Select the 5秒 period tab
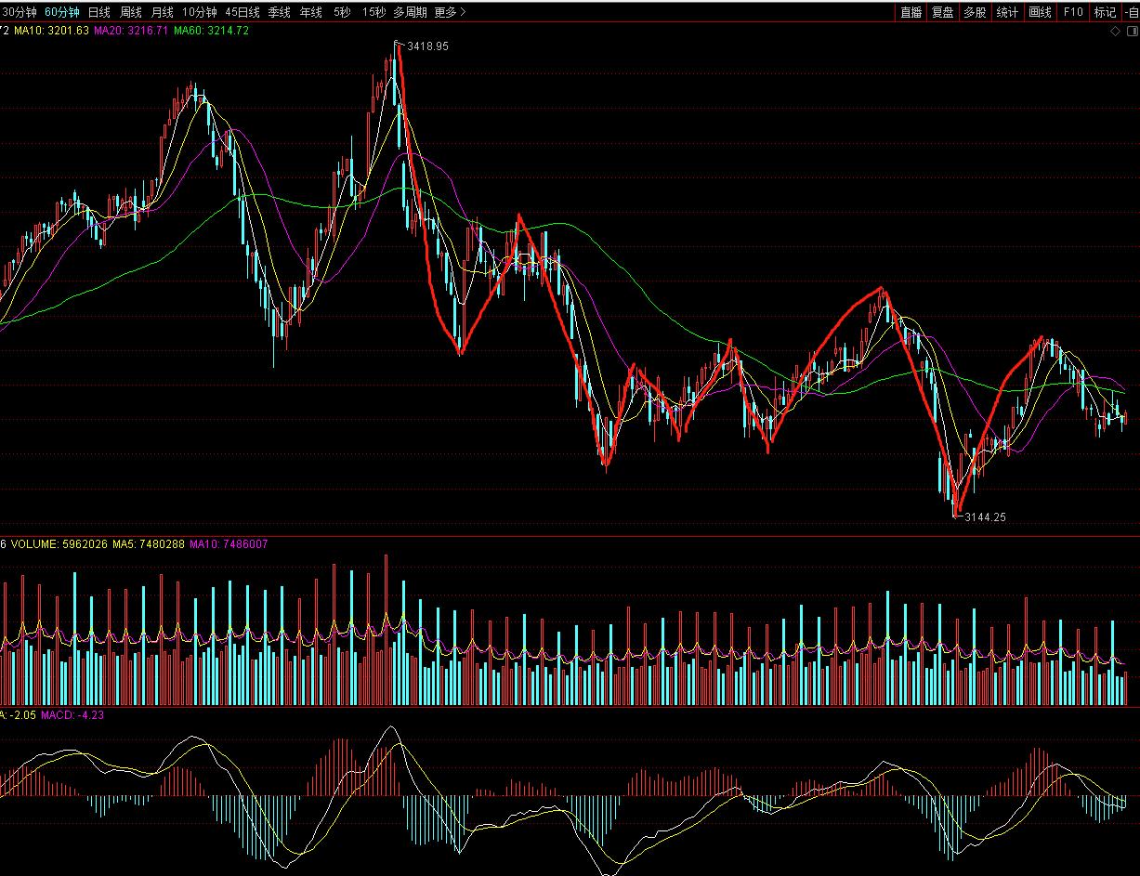1140x876 pixels. coord(342,12)
